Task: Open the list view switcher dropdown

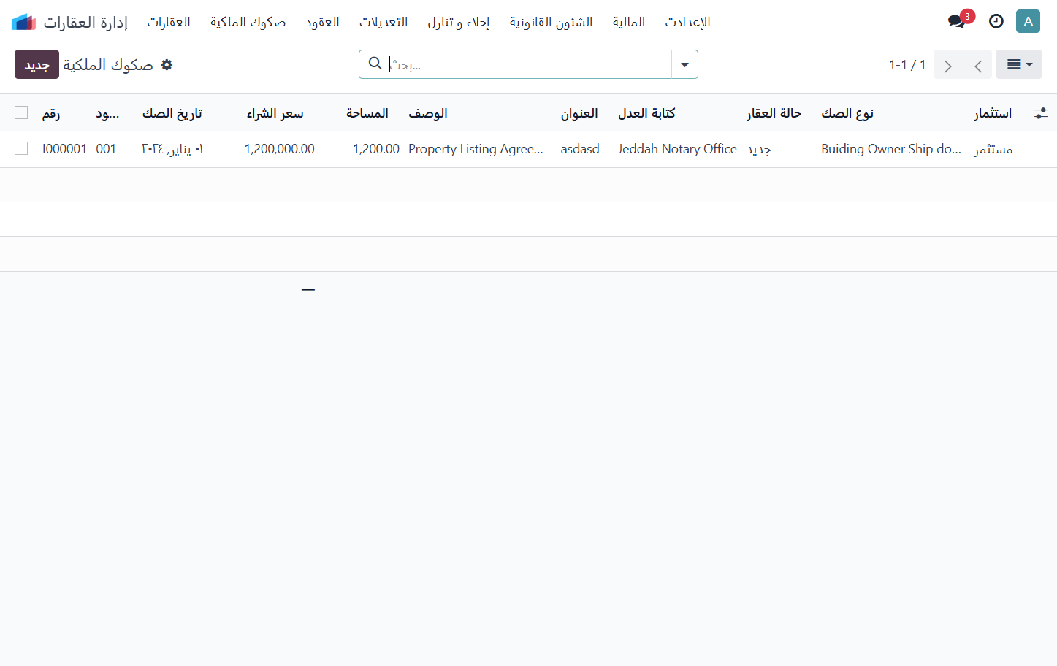Action: (x=1019, y=64)
